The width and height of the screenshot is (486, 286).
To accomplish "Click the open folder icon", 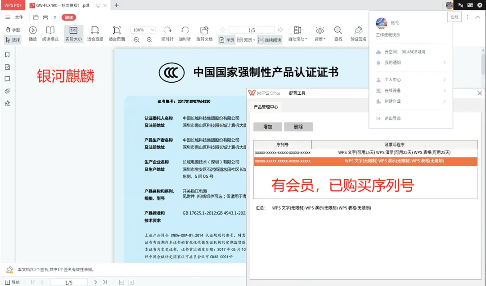I will pyautogui.click(x=36, y=18).
